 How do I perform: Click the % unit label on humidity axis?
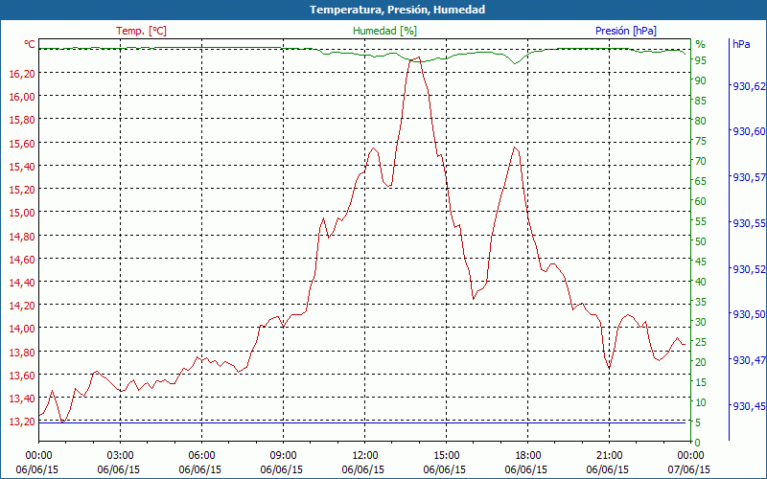701,44
